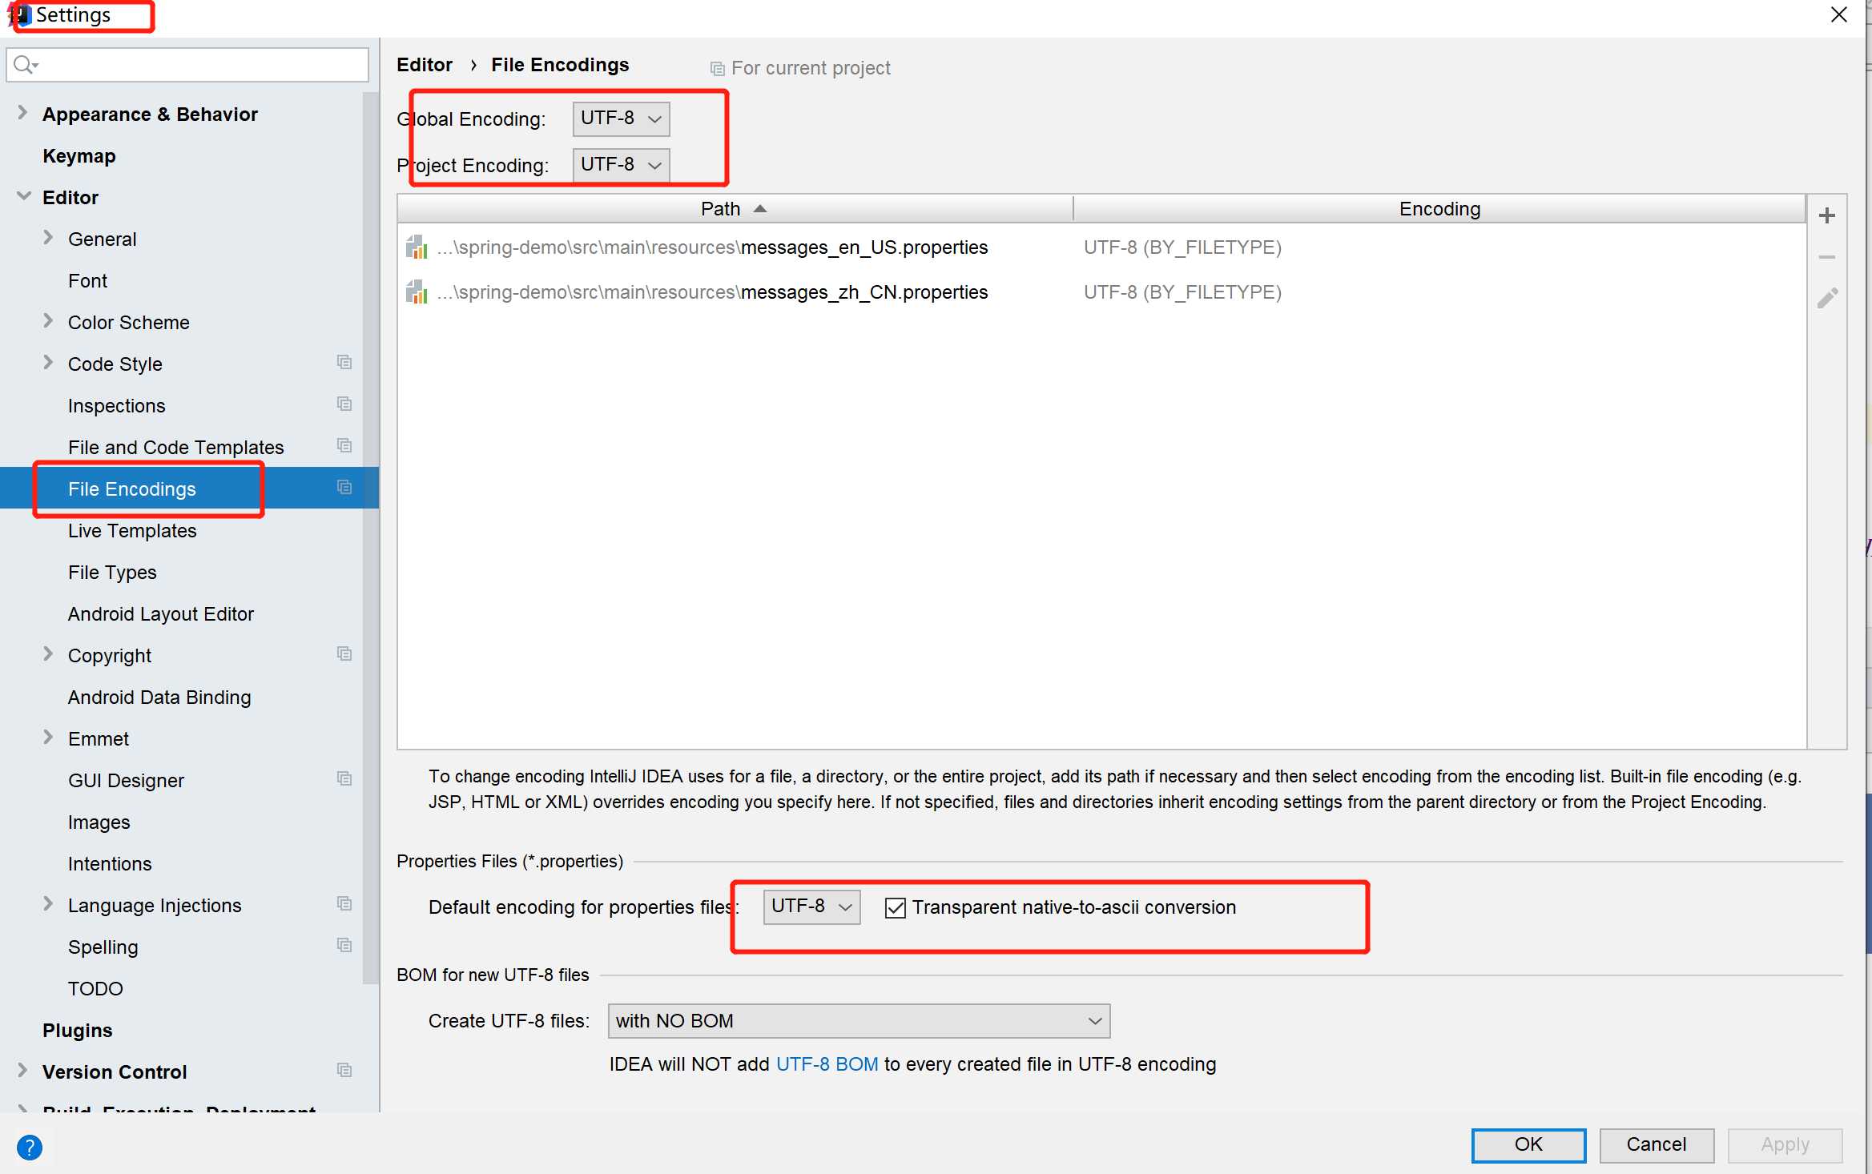Select Global Encoding UTF-8 dropdown

pos(617,118)
